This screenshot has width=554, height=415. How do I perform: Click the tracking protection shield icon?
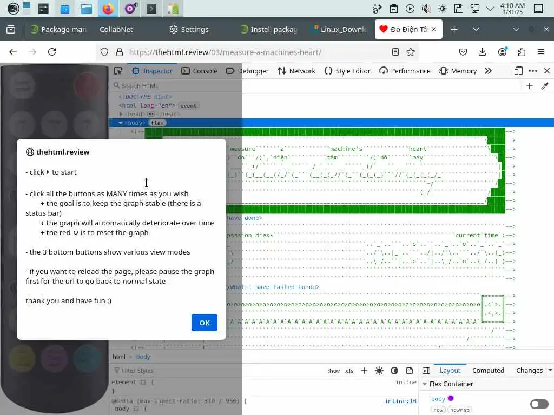click(x=104, y=52)
